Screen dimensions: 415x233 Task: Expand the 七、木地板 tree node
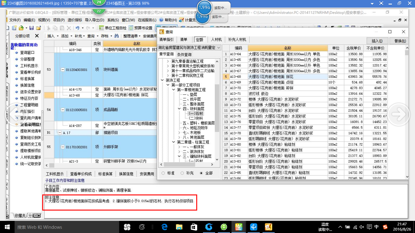tap(179, 133)
